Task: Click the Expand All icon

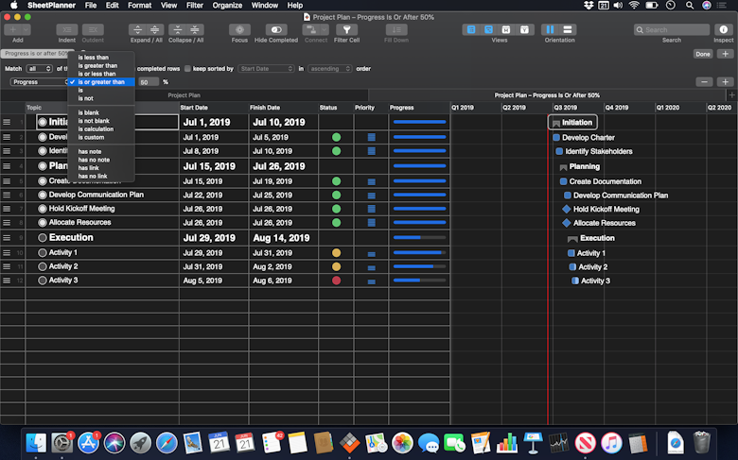Action: (x=155, y=29)
